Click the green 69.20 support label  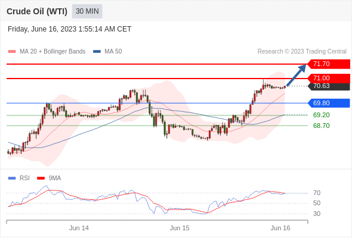pyautogui.click(x=321, y=115)
